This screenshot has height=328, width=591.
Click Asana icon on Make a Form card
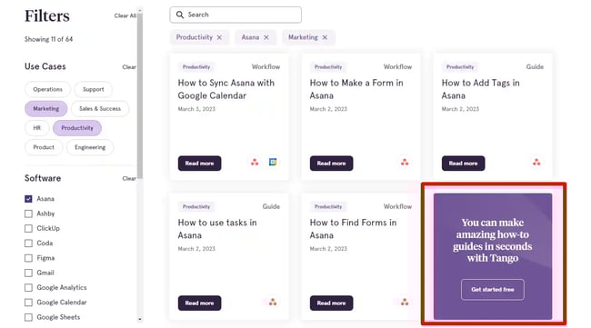[405, 163]
